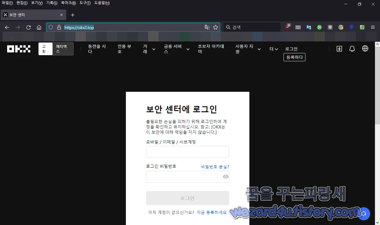The width and height of the screenshot is (380, 225).
Task: Open the 더 dropdown in the navbar
Action: [x=273, y=49]
